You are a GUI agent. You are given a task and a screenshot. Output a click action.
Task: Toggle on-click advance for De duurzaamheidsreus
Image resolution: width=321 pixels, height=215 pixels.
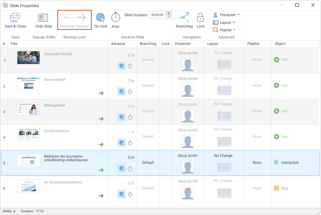click(x=122, y=194)
